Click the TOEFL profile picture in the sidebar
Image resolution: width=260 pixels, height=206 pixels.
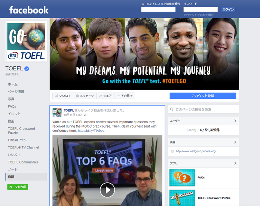[x=26, y=42]
